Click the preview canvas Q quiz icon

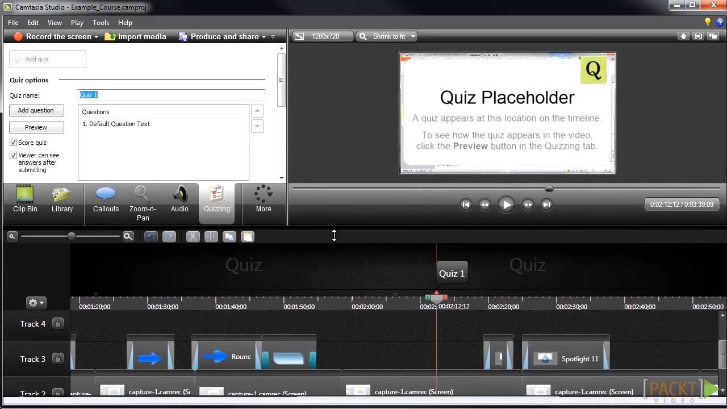coord(593,70)
